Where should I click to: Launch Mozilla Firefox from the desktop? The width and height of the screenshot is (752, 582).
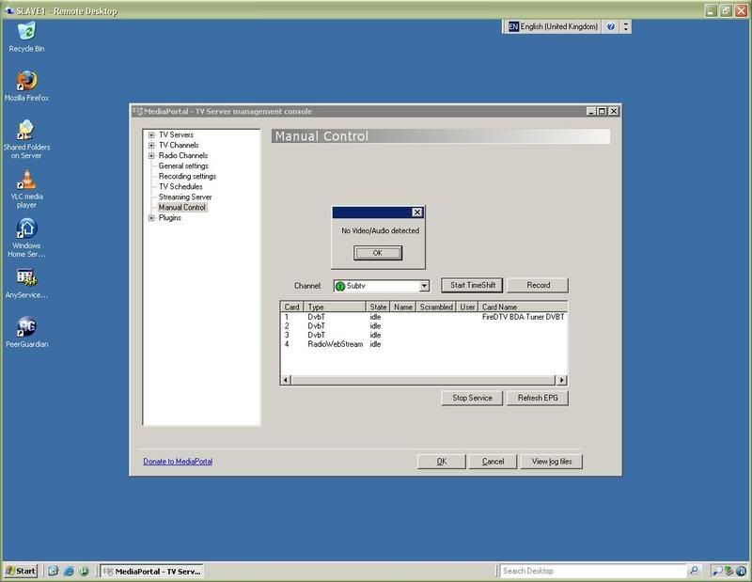(x=26, y=79)
